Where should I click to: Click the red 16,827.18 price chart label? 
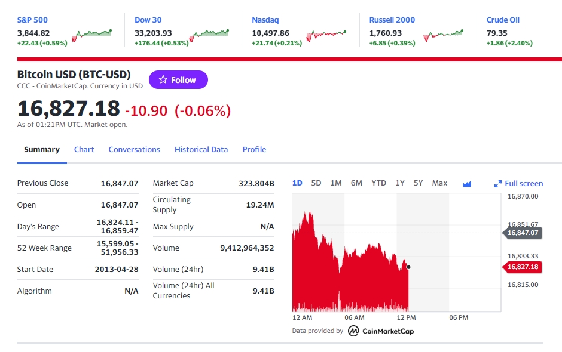[523, 267]
